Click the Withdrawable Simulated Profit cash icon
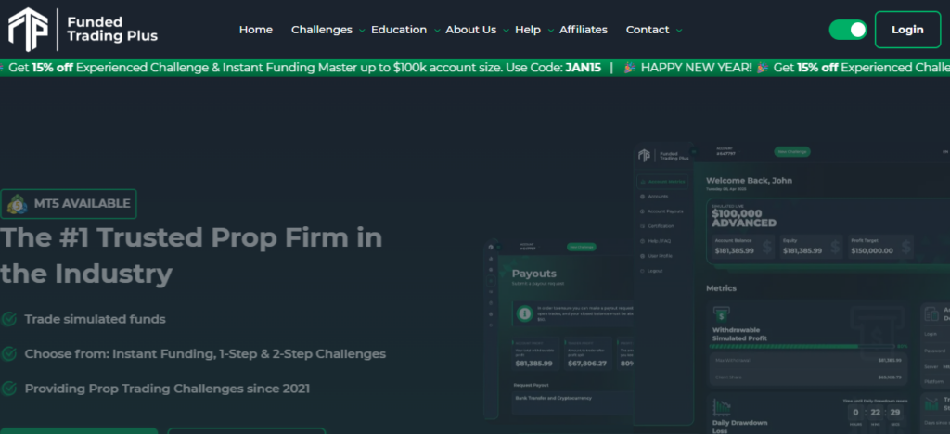Viewport: 950px width, 434px height. pos(721,314)
